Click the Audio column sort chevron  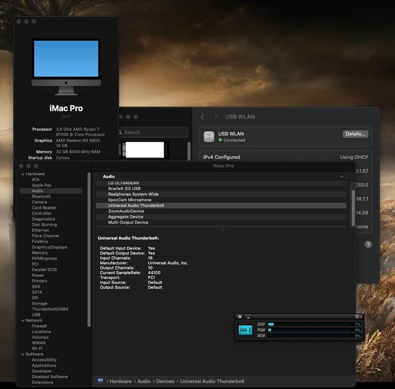pos(342,176)
